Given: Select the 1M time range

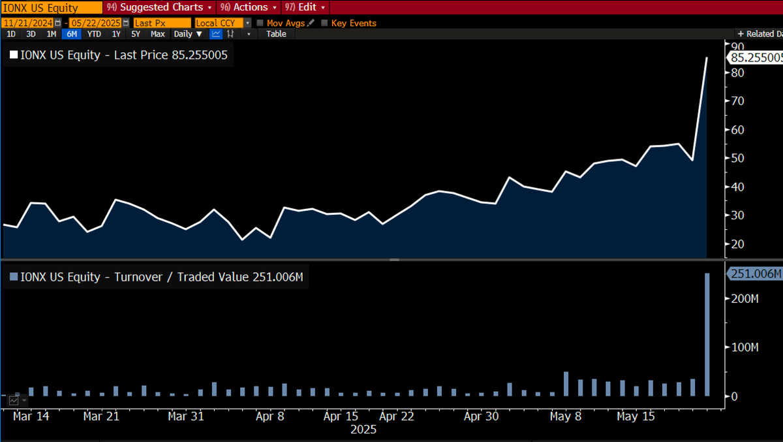Looking at the screenshot, I should (51, 34).
